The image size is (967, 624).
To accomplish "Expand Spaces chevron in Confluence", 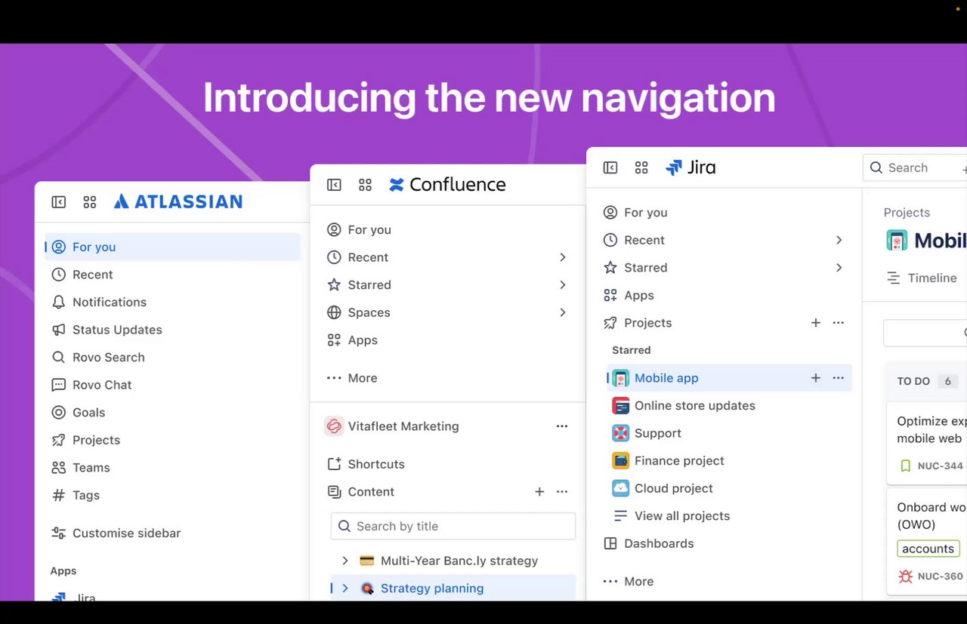I will 563,312.
